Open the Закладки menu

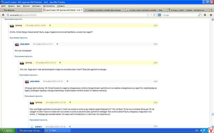tap(36, 6)
